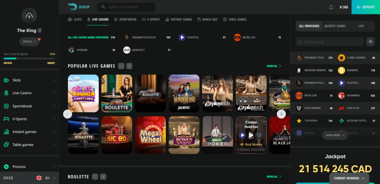The width and height of the screenshot is (380, 184).
Task: Favorite Casino Hold'em with heart icon
Action: coord(259,135)
